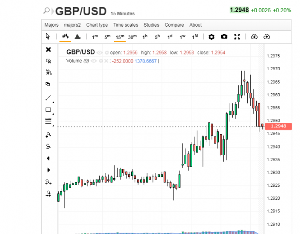The height and width of the screenshot is (234, 300).
Task: Set time scale to 1 week
Action: (182, 37)
